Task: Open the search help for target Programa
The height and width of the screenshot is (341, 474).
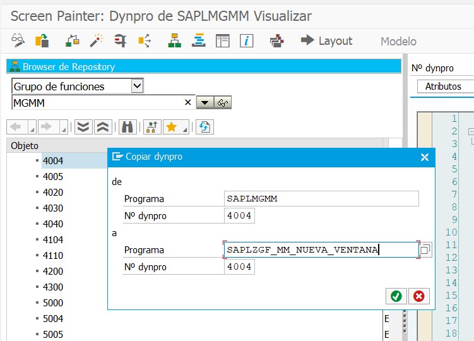Action: (425, 249)
